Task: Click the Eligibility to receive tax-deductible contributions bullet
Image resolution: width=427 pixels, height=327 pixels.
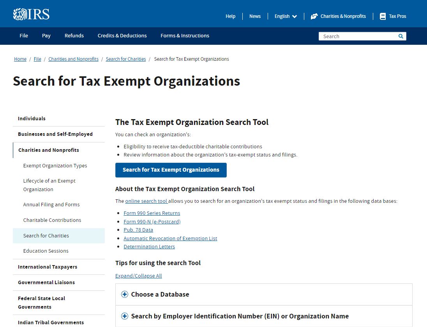Action: (x=193, y=147)
